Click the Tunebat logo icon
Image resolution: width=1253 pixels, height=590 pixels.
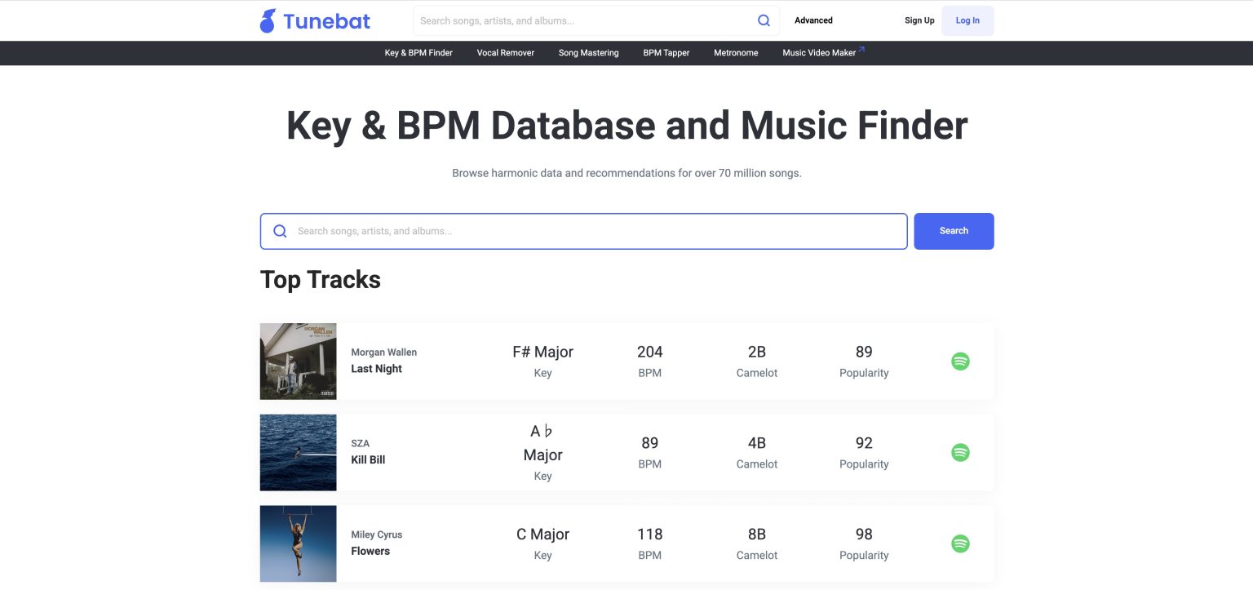[266, 20]
